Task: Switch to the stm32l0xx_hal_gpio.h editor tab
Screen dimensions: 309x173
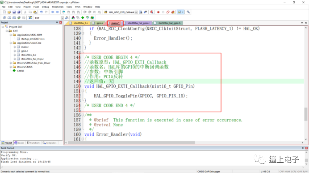Action: 168,23
